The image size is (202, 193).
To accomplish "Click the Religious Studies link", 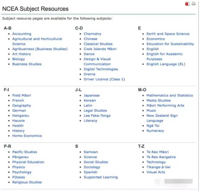I will pyautogui.click(x=27, y=182).
